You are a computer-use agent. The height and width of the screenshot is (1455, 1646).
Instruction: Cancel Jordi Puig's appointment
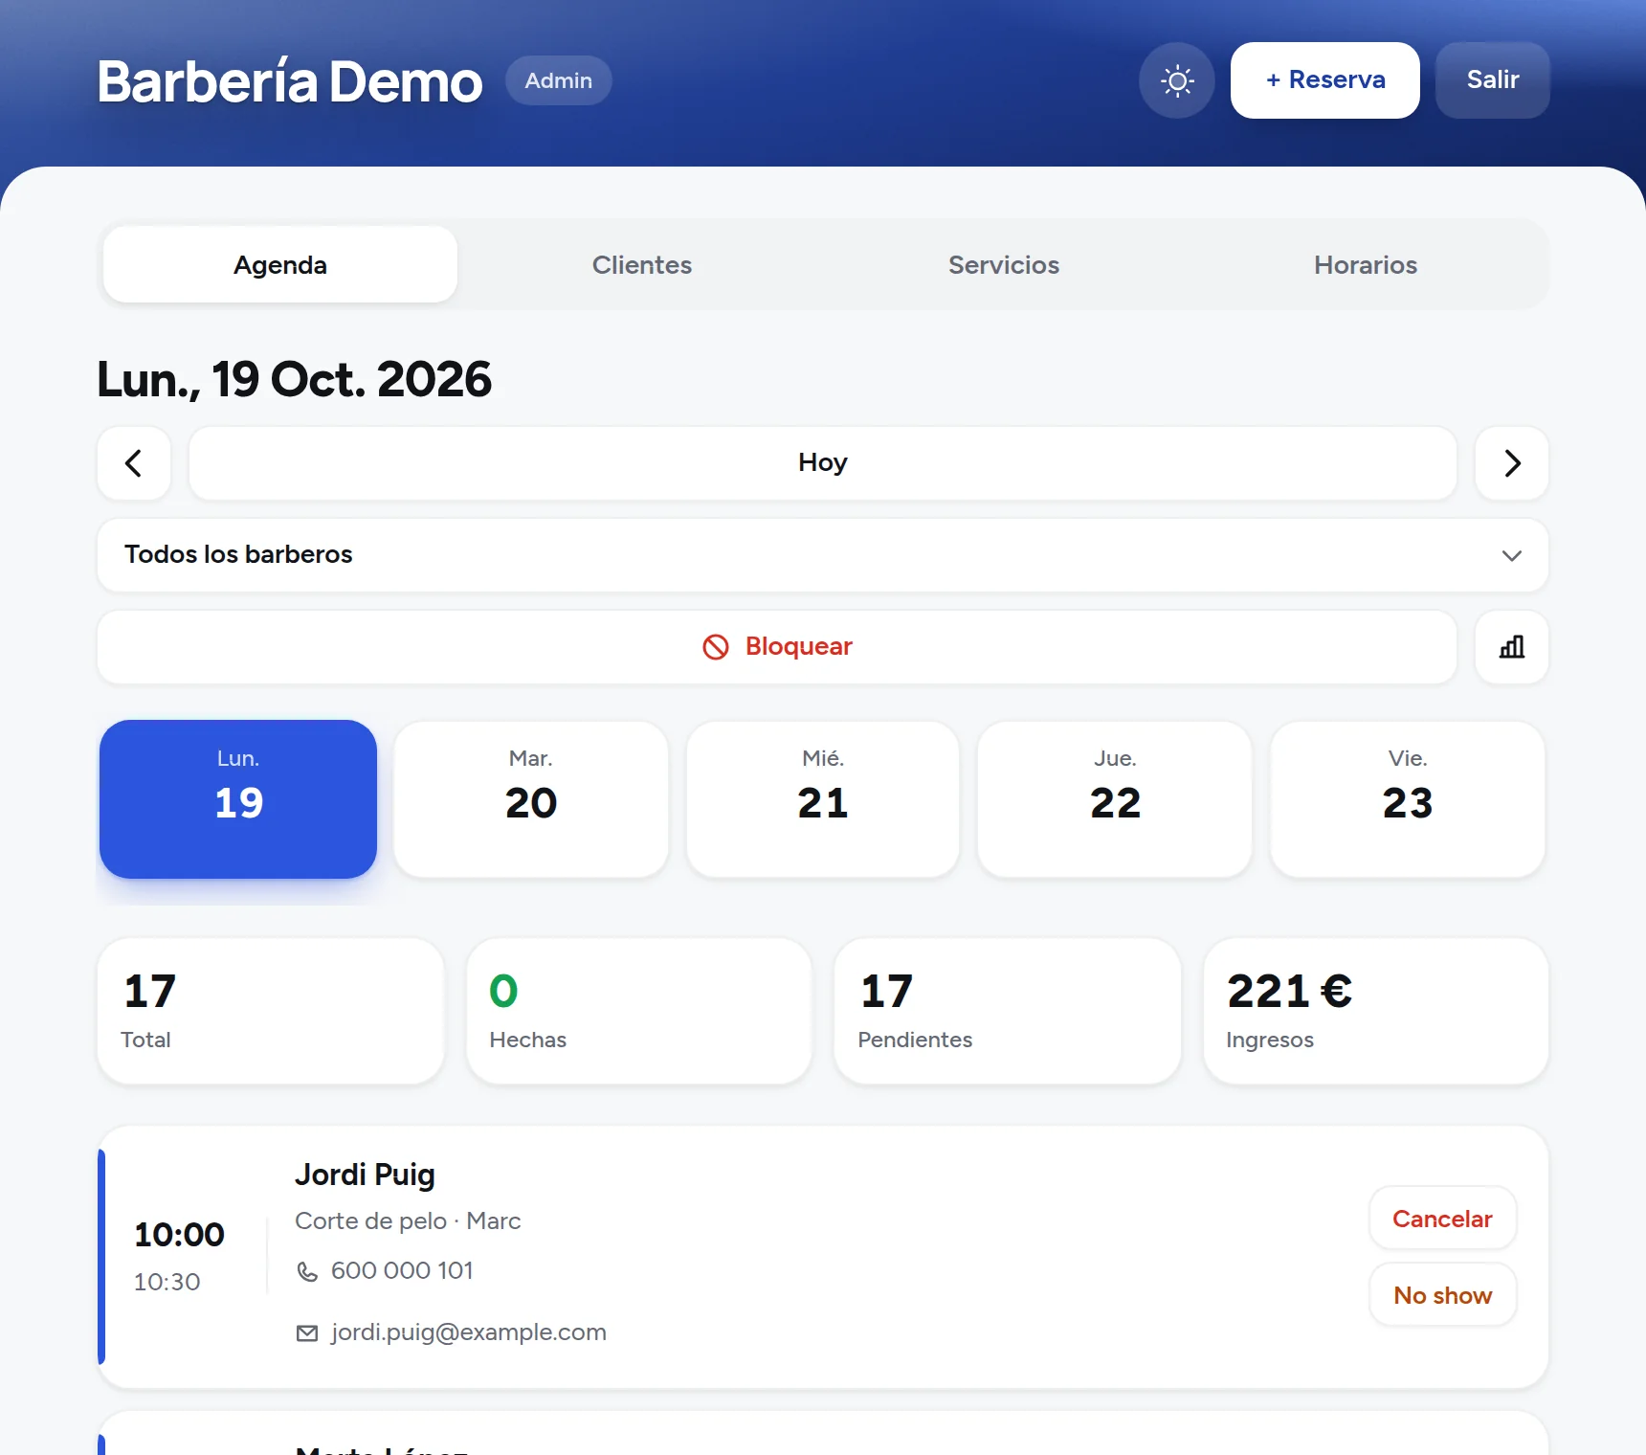pyautogui.click(x=1442, y=1219)
